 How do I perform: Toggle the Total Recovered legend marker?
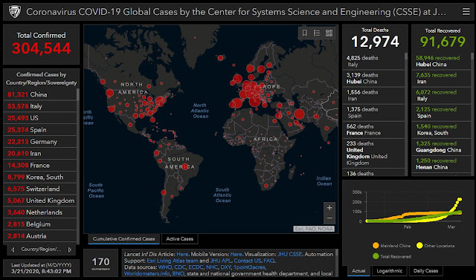coord(376,256)
